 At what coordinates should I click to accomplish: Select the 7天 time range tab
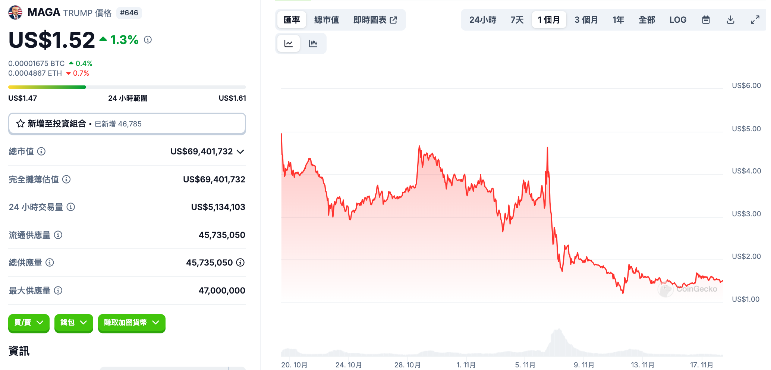(x=517, y=20)
